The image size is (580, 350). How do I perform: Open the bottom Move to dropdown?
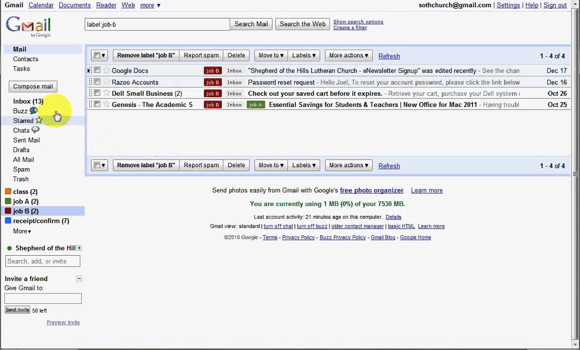(271, 165)
